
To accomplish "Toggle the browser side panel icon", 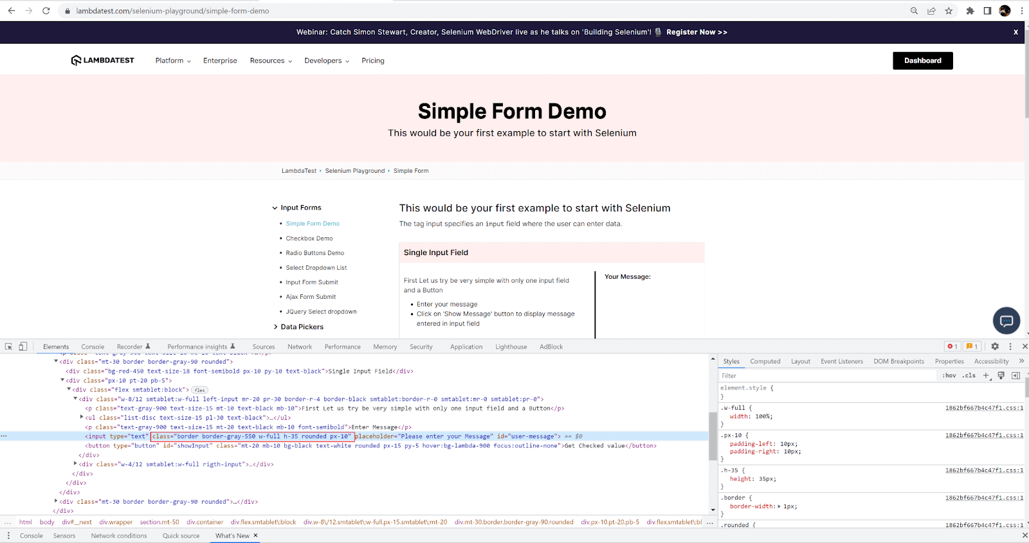I will [987, 11].
